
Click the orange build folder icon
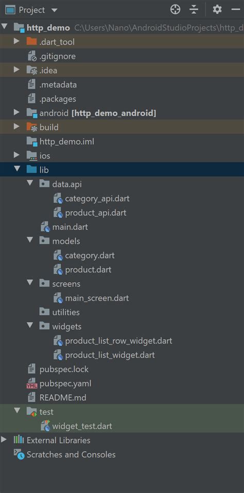point(32,127)
